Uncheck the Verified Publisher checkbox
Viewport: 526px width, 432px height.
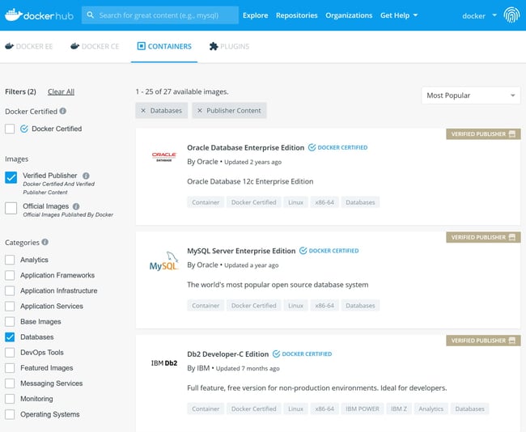tap(11, 177)
